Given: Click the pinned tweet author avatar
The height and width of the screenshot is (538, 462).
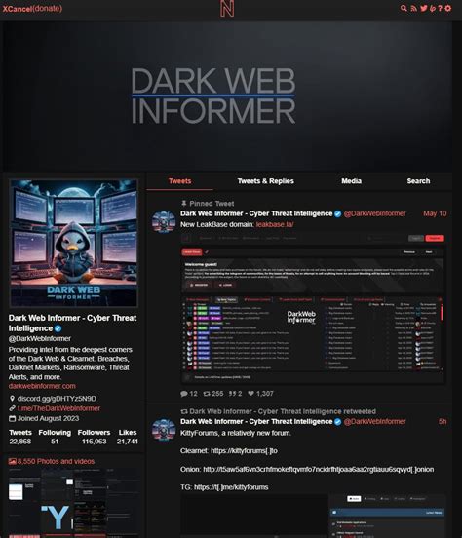Looking at the screenshot, I should click(x=164, y=221).
